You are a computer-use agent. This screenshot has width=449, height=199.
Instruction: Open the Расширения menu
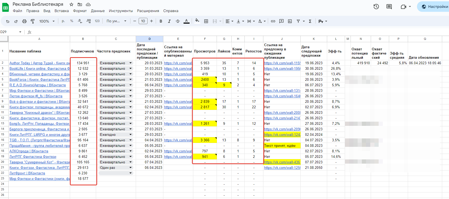point(148,11)
